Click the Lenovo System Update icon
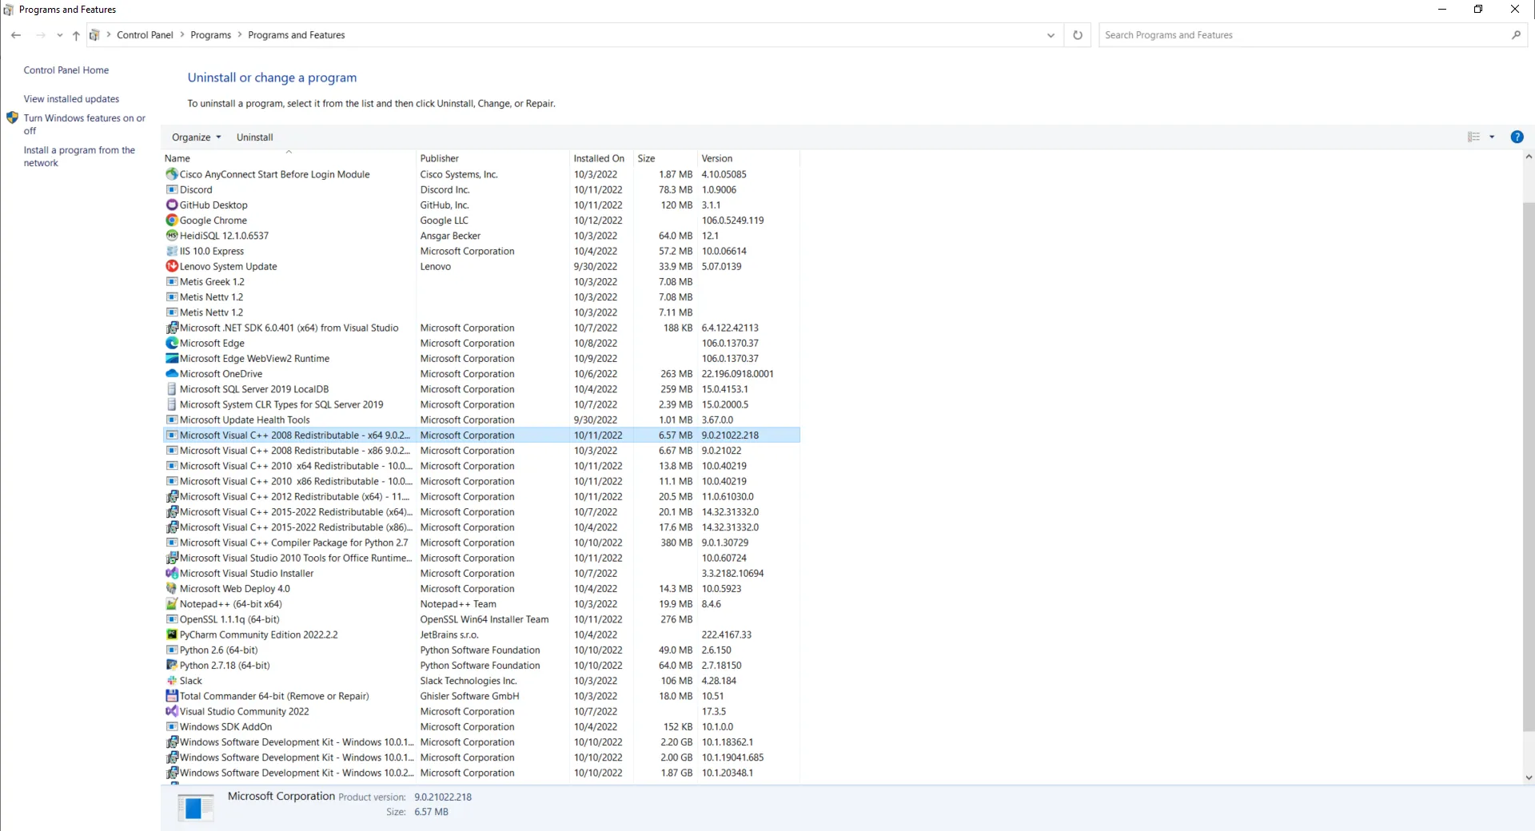 pos(171,267)
